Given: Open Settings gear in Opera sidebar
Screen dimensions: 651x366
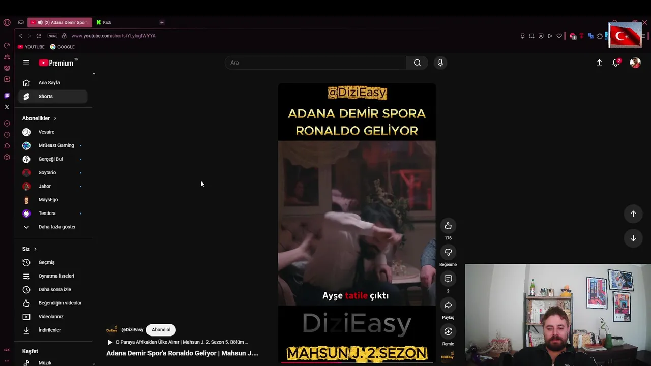Looking at the screenshot, I should click(x=7, y=157).
